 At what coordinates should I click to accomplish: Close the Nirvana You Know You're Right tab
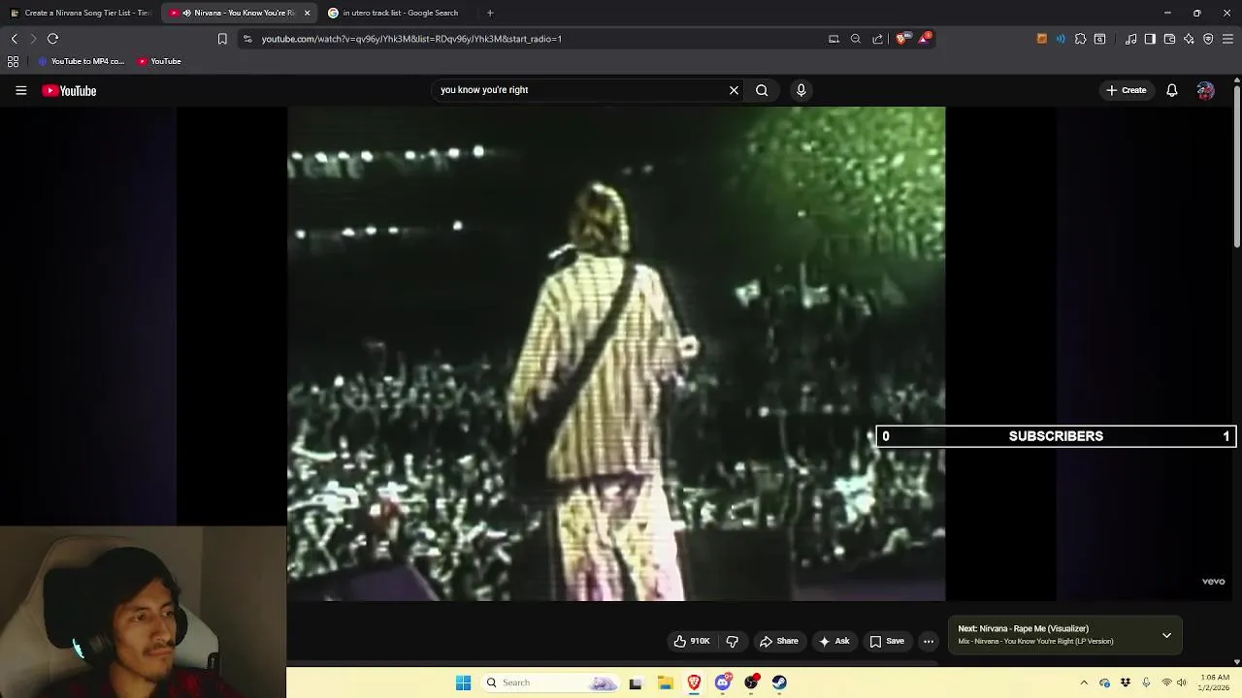(x=308, y=13)
